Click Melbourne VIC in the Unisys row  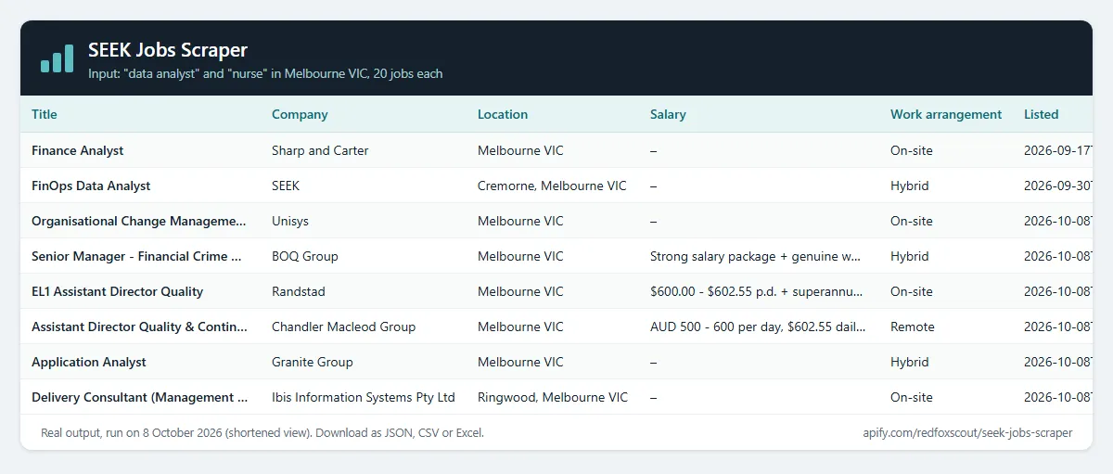(520, 221)
